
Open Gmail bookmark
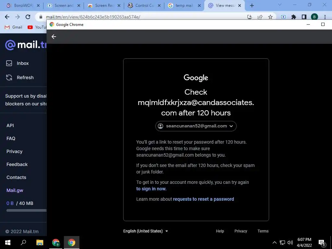point(14,27)
